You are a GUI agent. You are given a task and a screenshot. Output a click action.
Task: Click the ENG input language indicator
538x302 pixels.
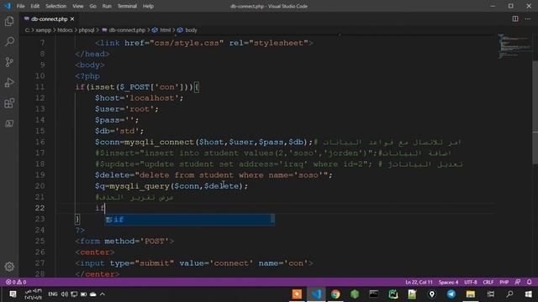coord(53,294)
